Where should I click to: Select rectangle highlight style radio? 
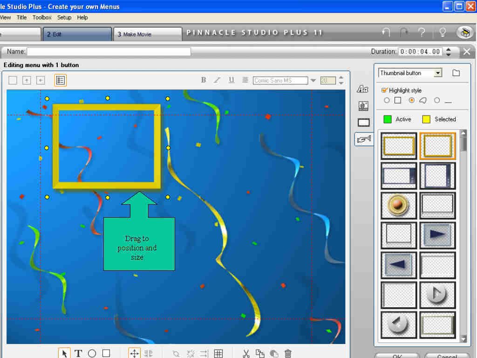point(387,100)
